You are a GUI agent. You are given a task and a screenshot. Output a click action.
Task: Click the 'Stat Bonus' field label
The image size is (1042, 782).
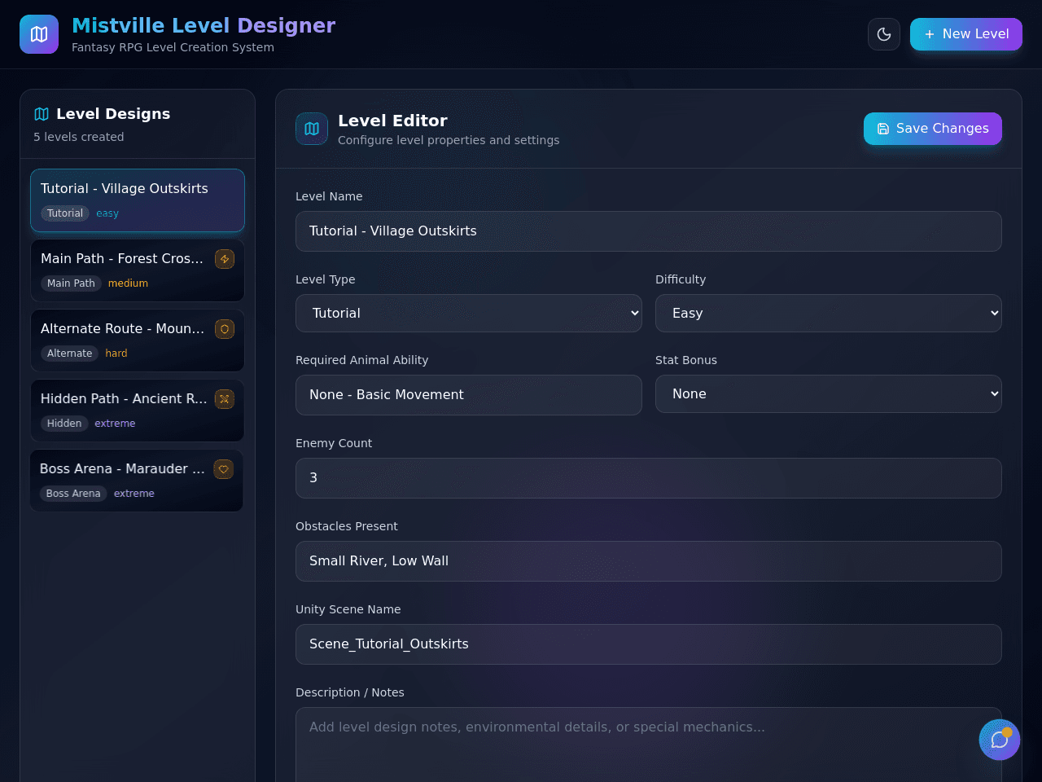click(x=686, y=360)
